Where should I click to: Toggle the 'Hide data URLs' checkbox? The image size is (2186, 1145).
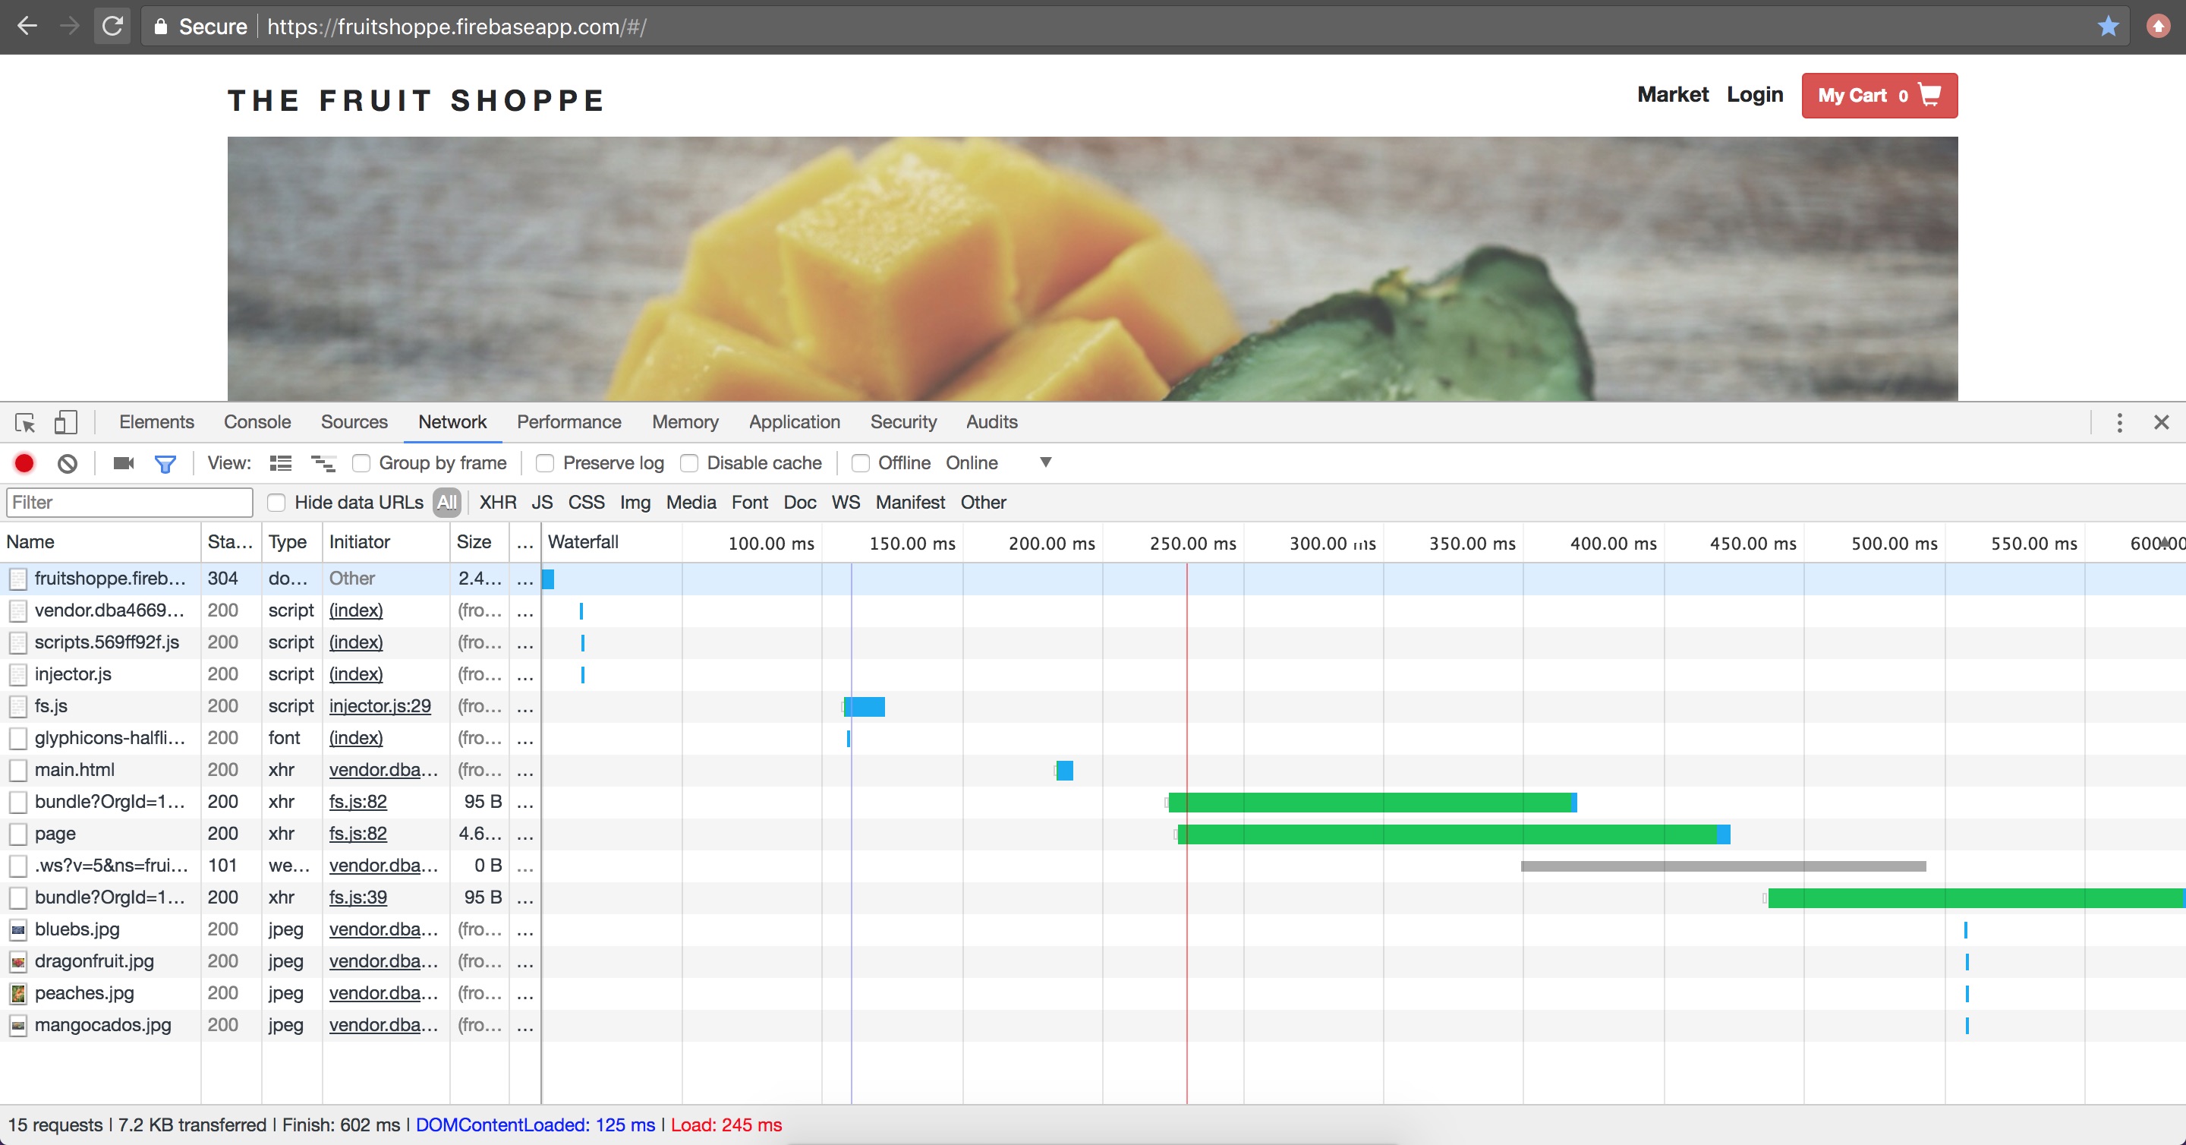[276, 502]
